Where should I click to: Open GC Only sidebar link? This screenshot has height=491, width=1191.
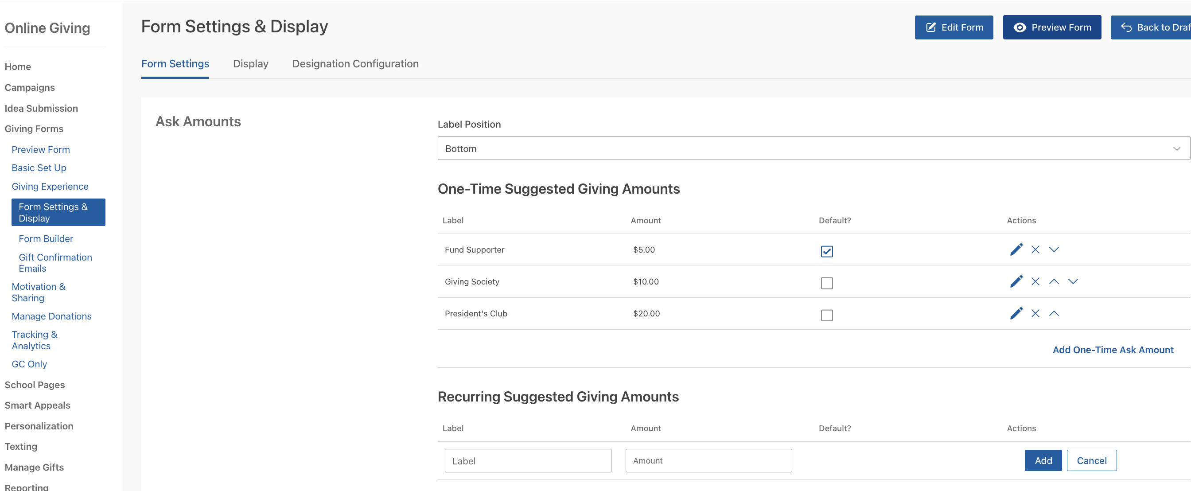pyautogui.click(x=29, y=364)
